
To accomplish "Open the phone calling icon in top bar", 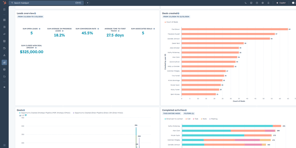I will click(x=246, y=3).
